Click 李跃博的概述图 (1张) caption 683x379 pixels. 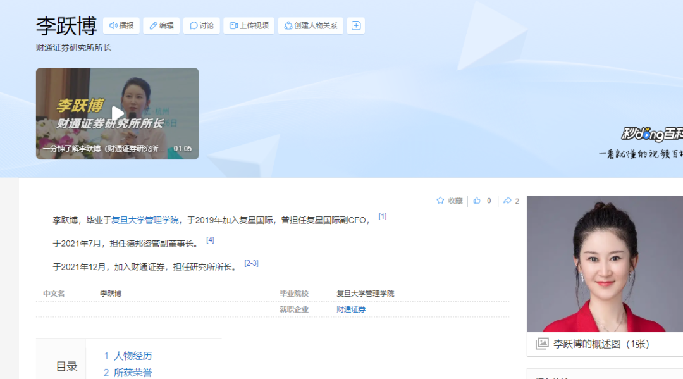point(601,344)
